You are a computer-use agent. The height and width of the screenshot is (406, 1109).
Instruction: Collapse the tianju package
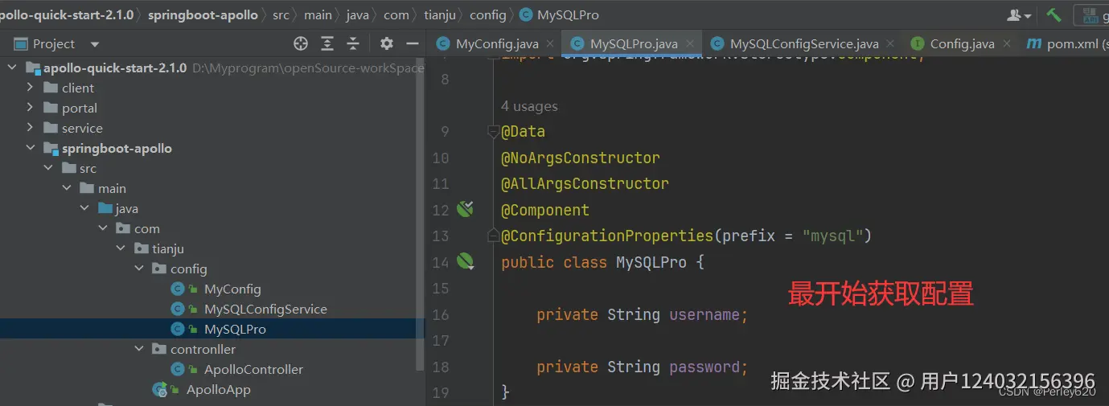point(121,248)
